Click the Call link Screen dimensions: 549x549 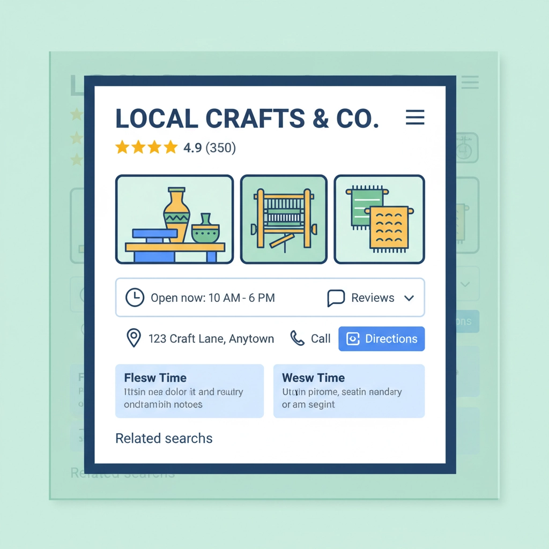[x=321, y=339]
